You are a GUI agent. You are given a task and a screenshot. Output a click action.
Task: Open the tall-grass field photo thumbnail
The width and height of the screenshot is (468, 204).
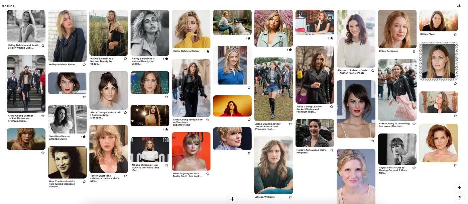[x=109, y=33]
